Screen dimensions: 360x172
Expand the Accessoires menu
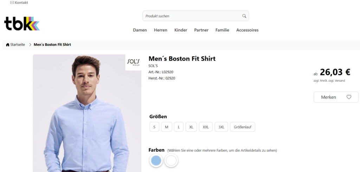[x=247, y=30]
